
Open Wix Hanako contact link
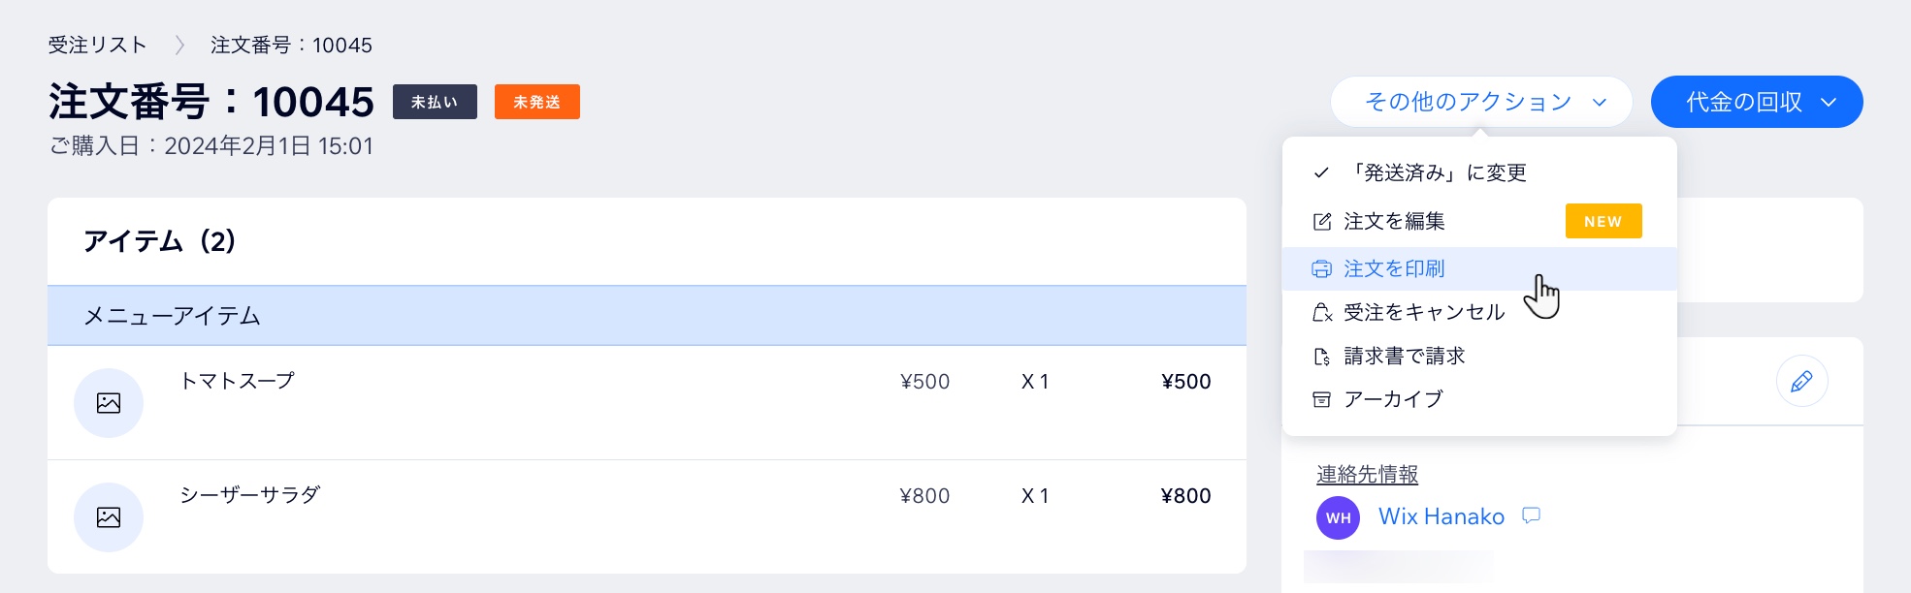1441,516
